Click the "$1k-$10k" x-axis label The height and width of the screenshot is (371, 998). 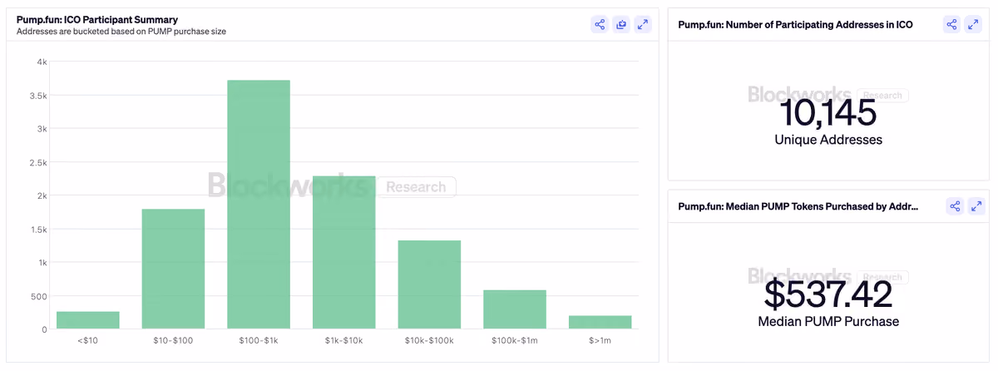pyautogui.click(x=344, y=342)
